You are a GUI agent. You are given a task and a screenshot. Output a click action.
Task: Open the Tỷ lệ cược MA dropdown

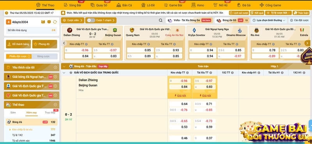pyautogui.click(x=278, y=13)
